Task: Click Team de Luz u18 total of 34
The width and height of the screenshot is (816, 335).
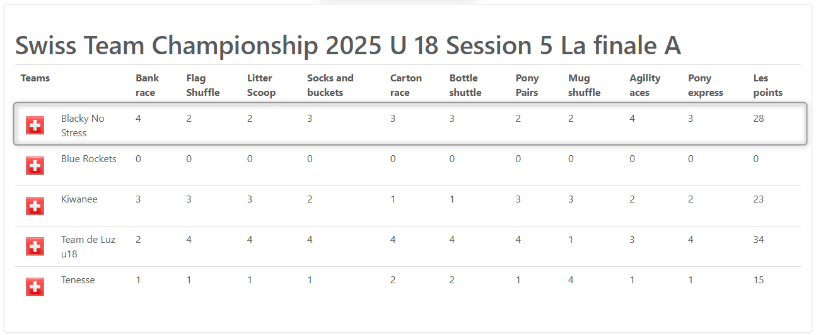Action: (x=759, y=240)
